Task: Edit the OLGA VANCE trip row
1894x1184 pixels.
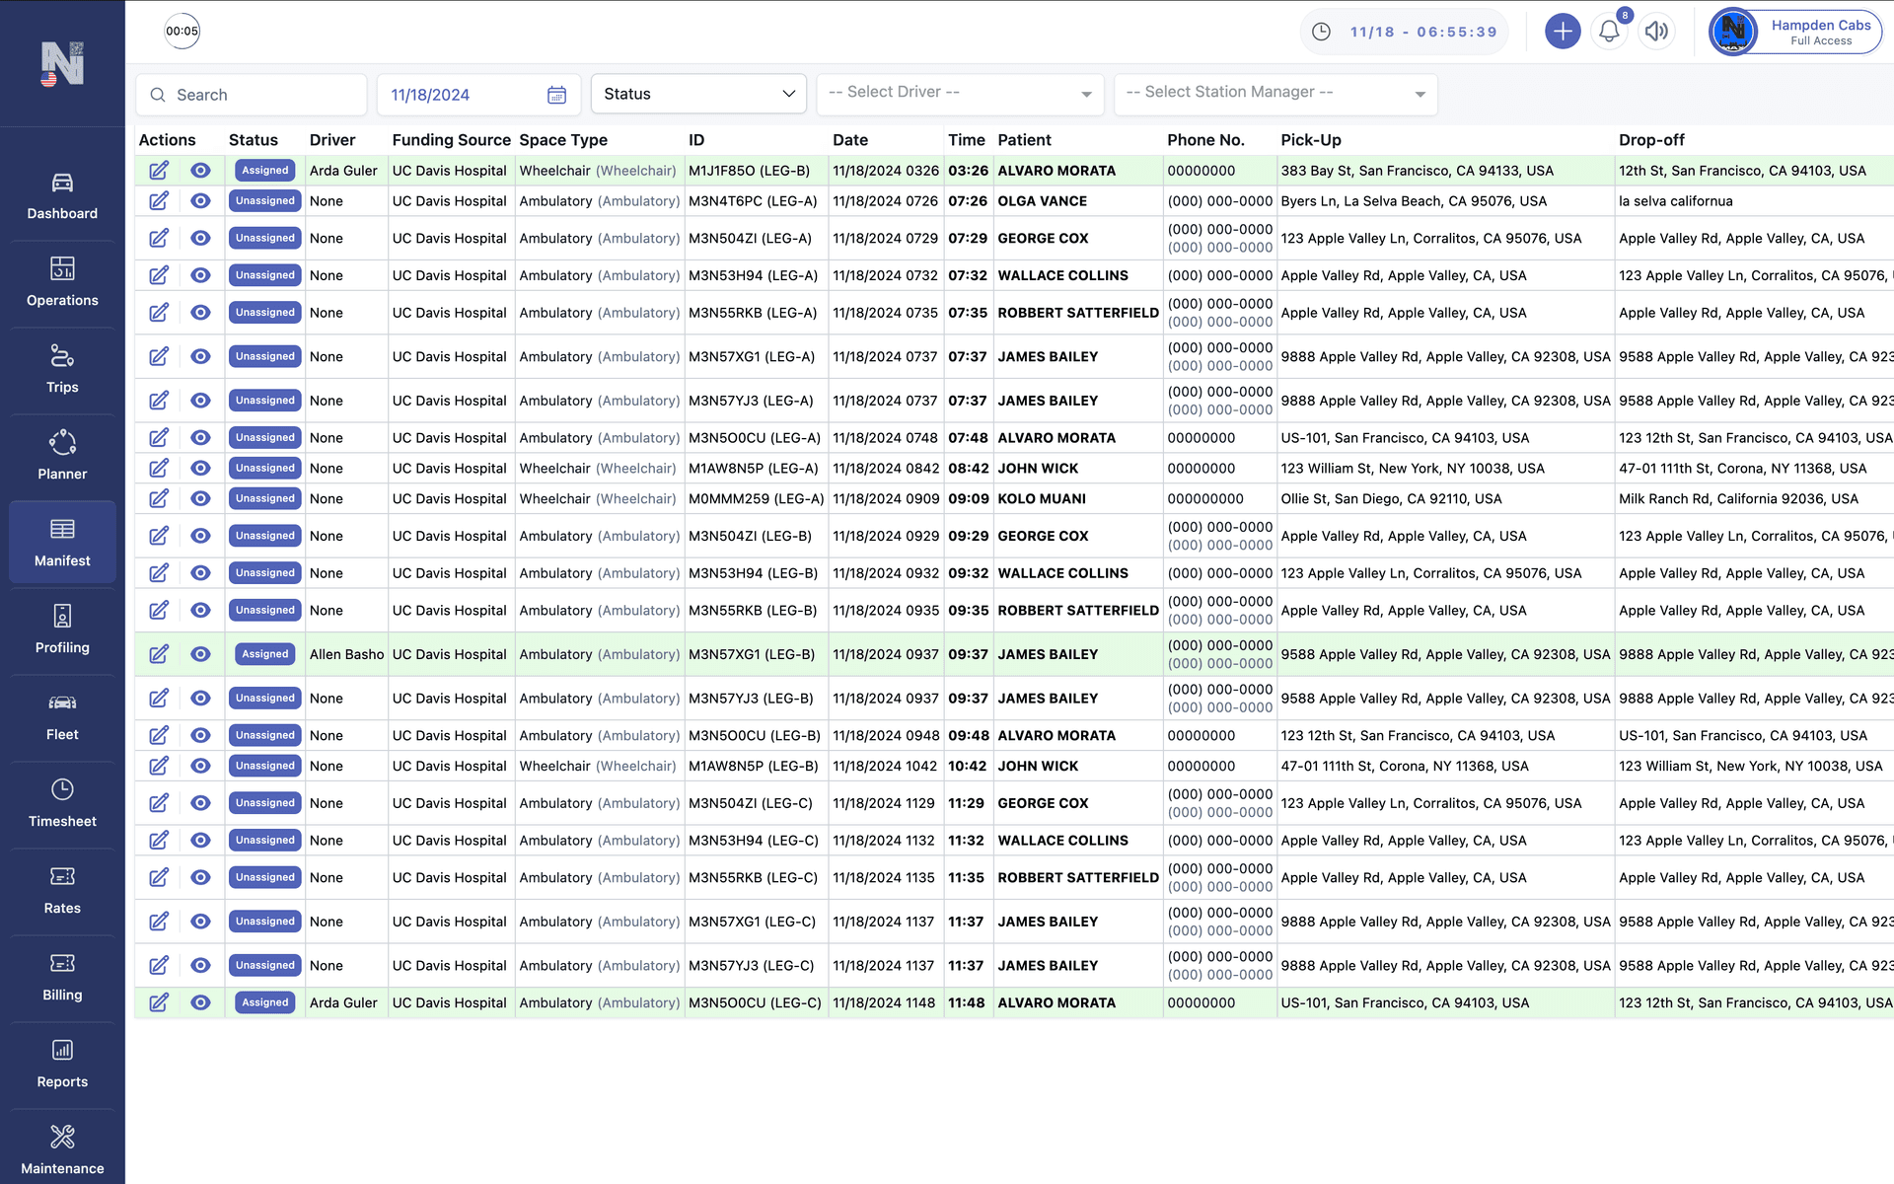Action: [159, 201]
